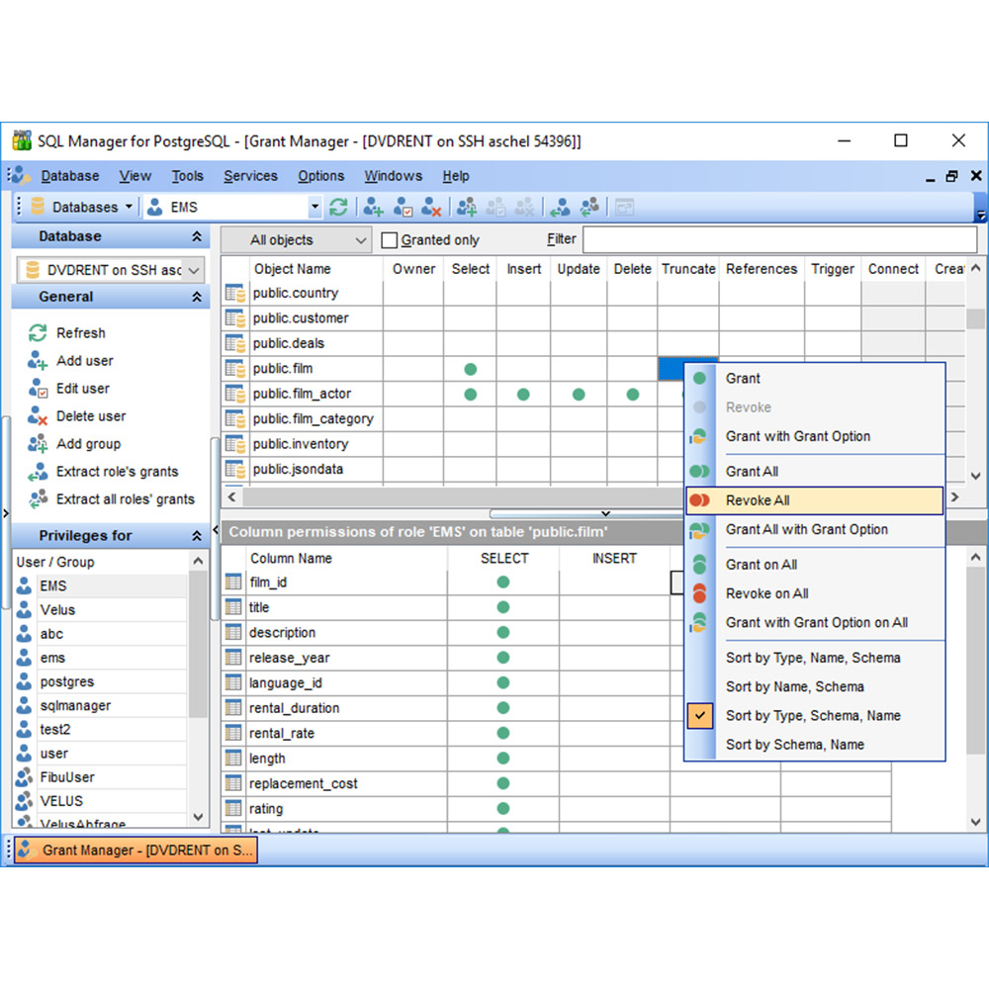
Task: Click Extract all roles' grants link
Action: pyautogui.click(x=126, y=499)
